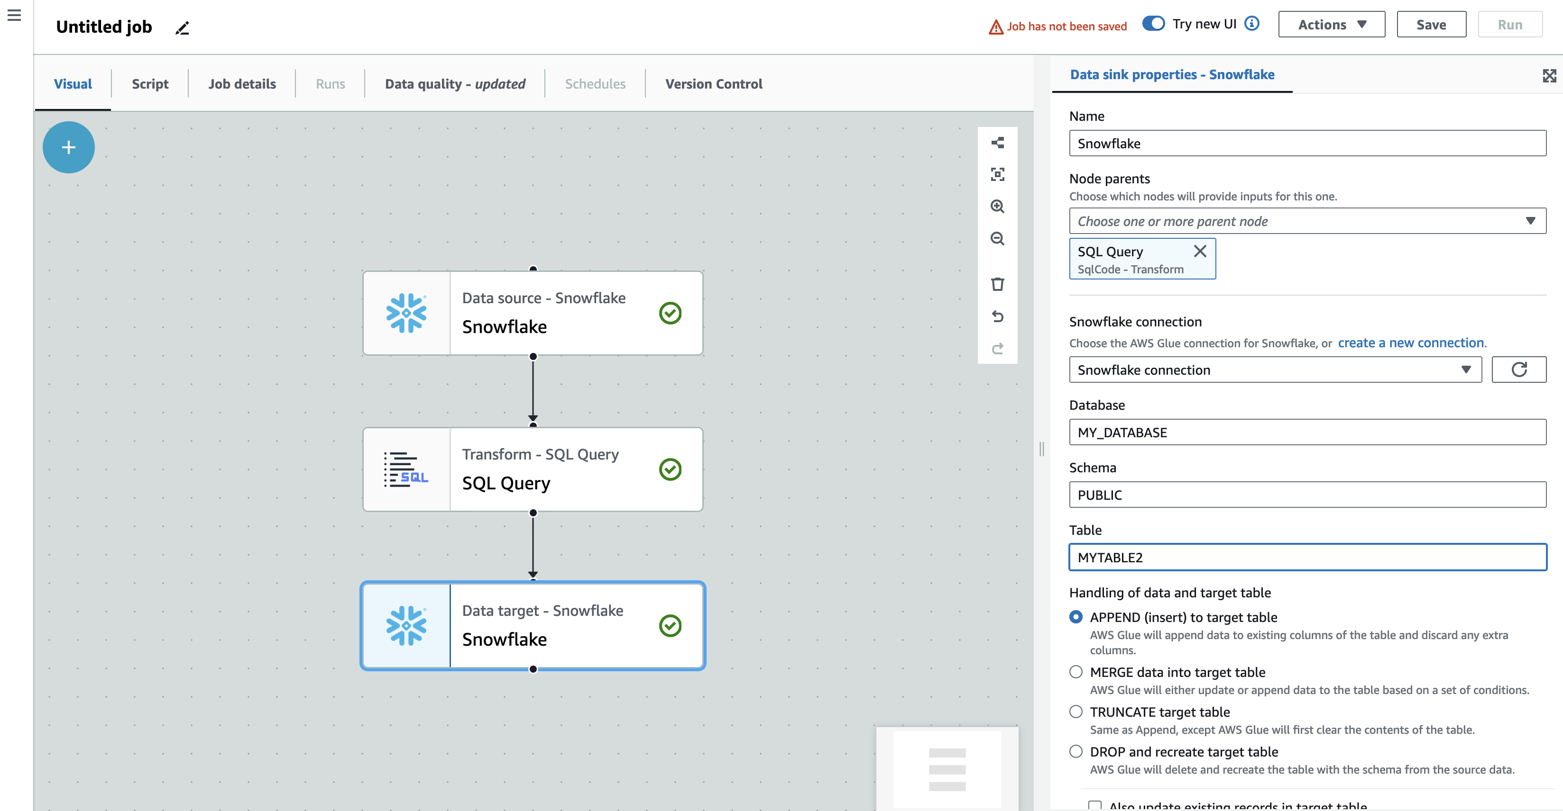The width and height of the screenshot is (1563, 811).
Task: Choose TRUNCATE target table option
Action: [1076, 712]
